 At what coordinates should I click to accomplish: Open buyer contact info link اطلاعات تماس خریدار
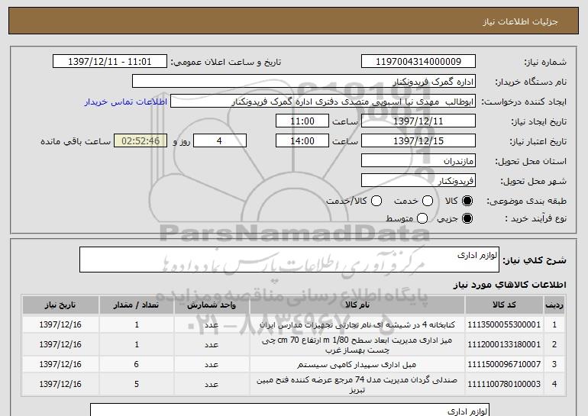tap(126, 102)
